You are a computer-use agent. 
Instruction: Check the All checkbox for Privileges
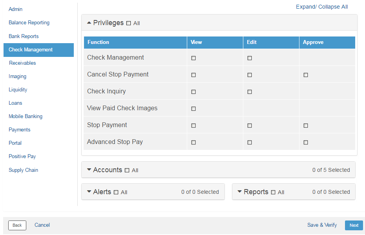click(x=128, y=23)
